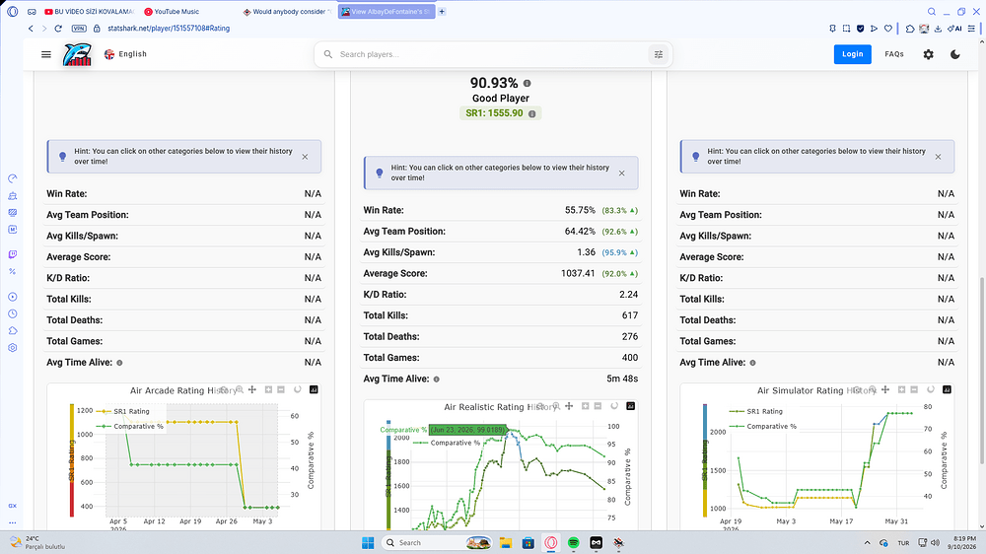
Task: Click Plotly logo on Air Arcade chart
Action: 314,390
